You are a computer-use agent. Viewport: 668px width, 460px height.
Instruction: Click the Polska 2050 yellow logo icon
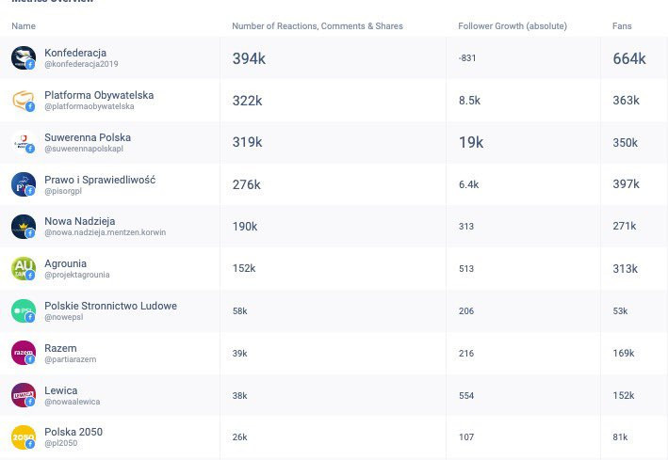pyautogui.click(x=23, y=437)
